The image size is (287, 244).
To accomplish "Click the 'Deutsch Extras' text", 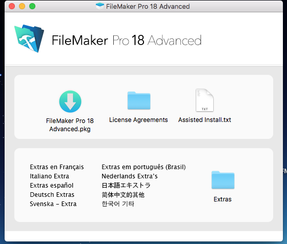I will (52, 194).
